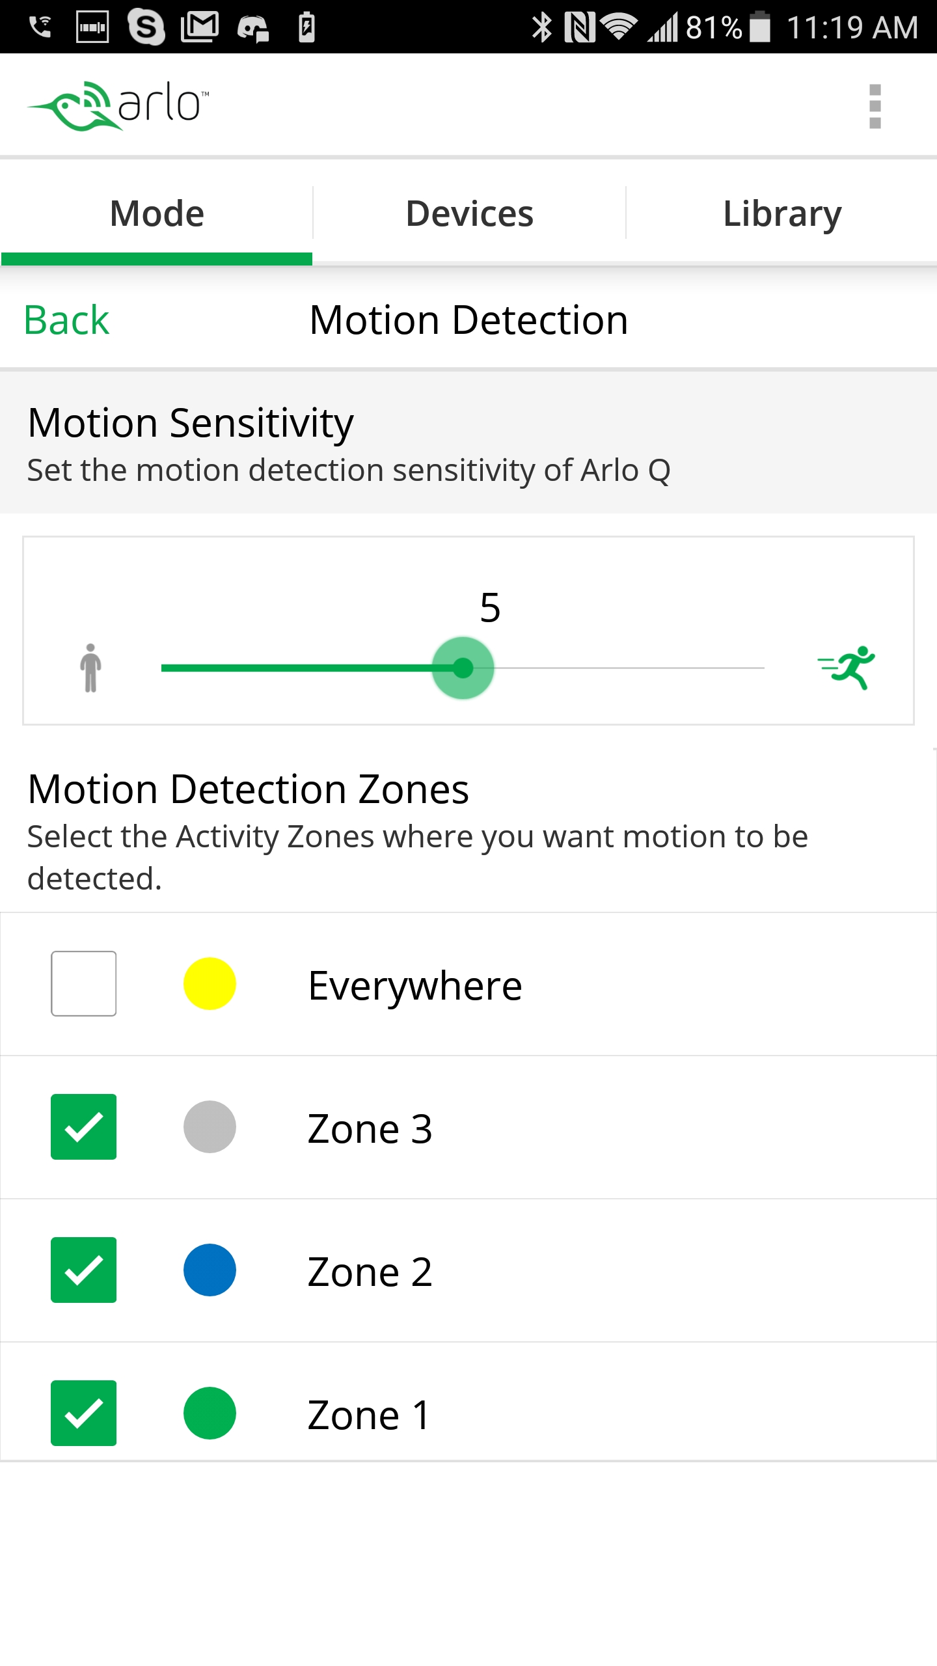Go Back from Motion Detection

tap(66, 320)
